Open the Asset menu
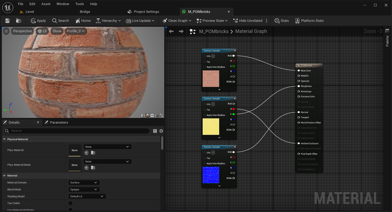 pyautogui.click(x=46, y=4)
